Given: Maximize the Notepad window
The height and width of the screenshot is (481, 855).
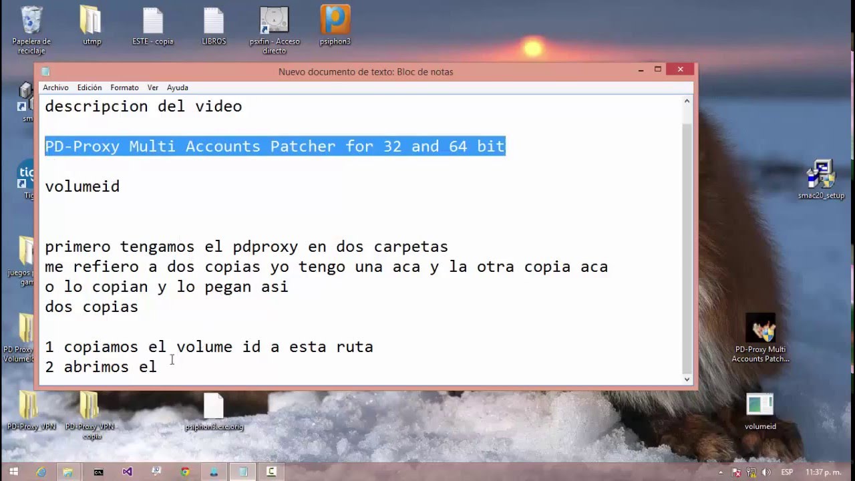Looking at the screenshot, I should [x=658, y=69].
